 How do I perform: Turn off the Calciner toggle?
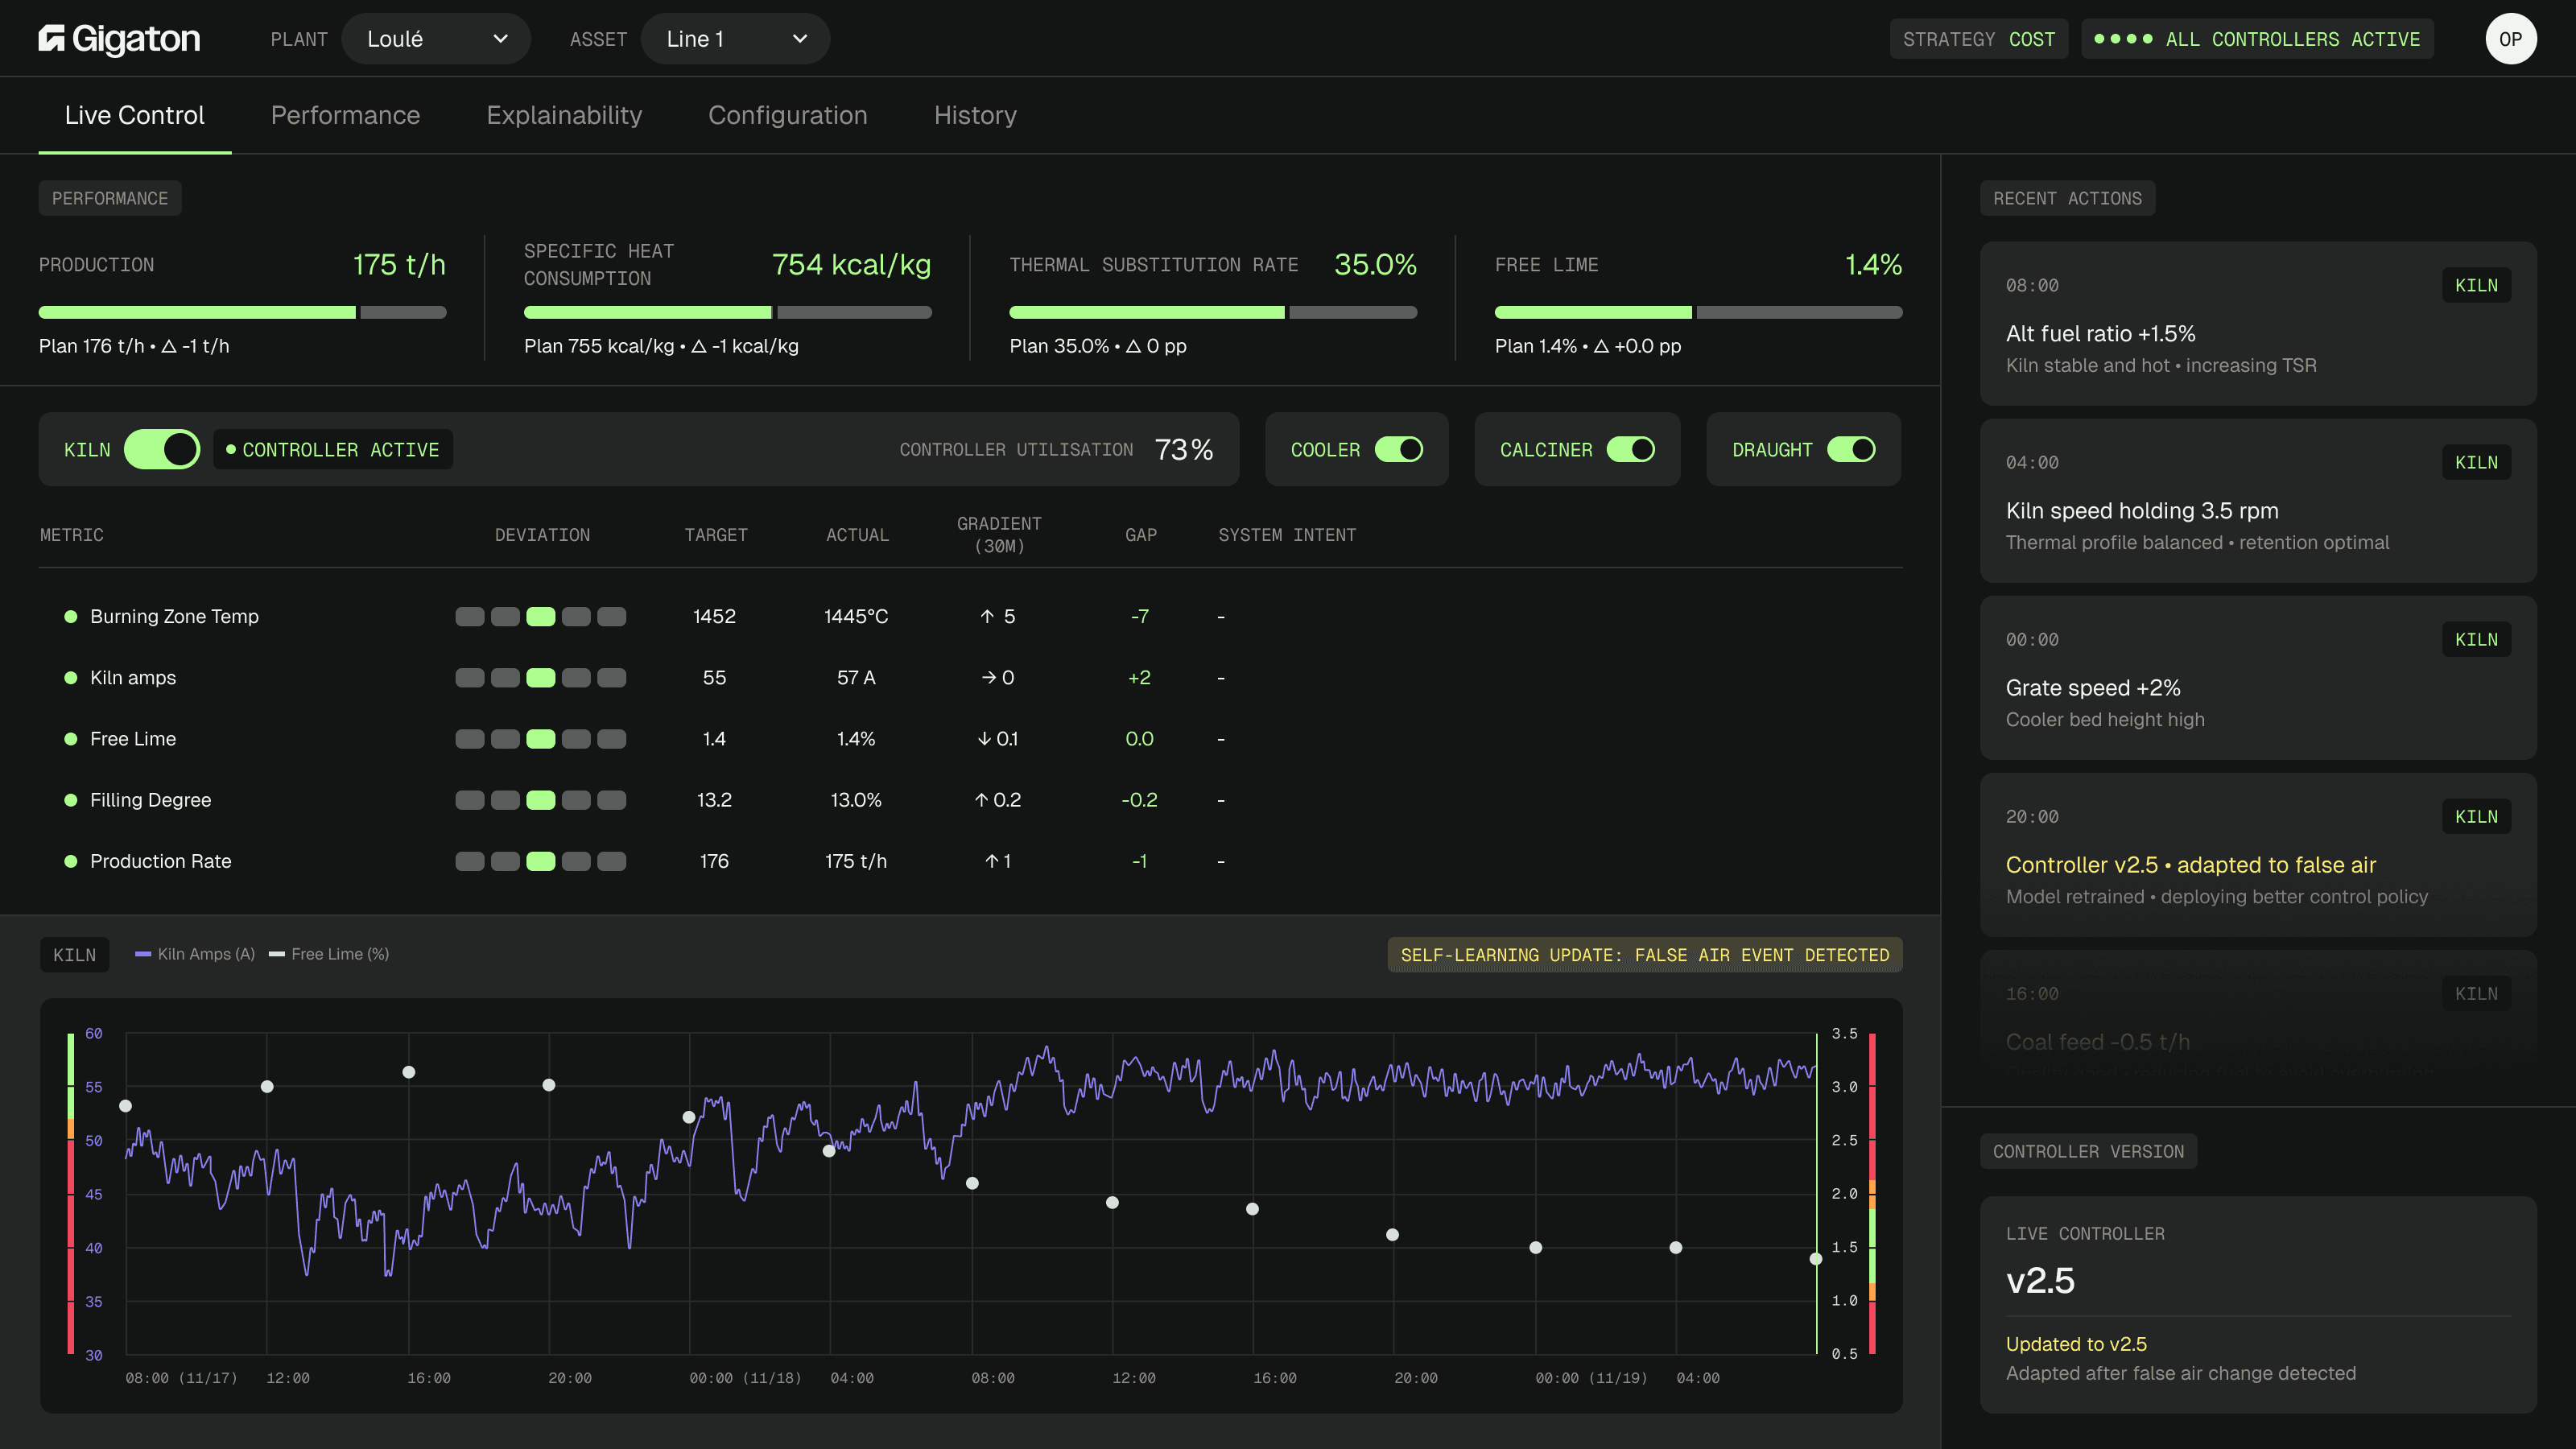coord(1630,449)
